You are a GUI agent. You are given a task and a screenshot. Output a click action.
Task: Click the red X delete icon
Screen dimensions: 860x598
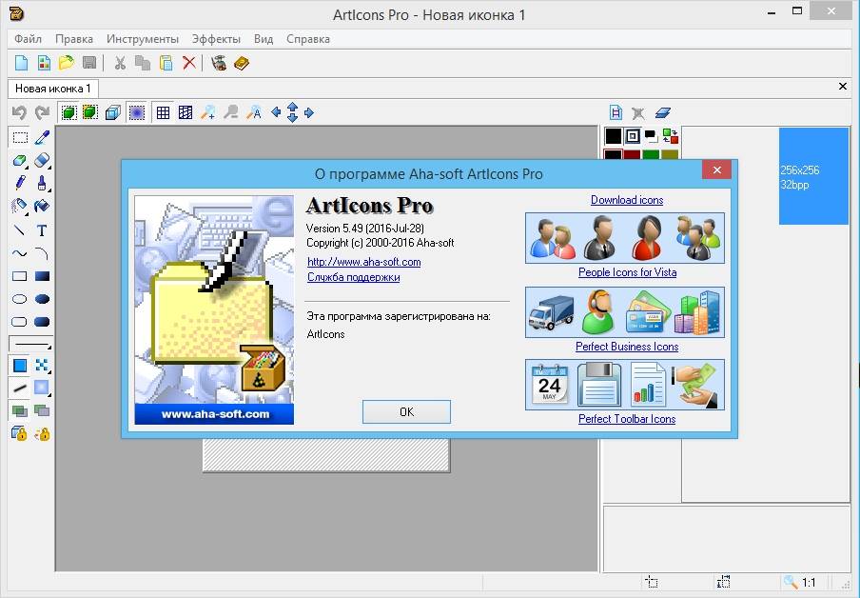point(189,63)
